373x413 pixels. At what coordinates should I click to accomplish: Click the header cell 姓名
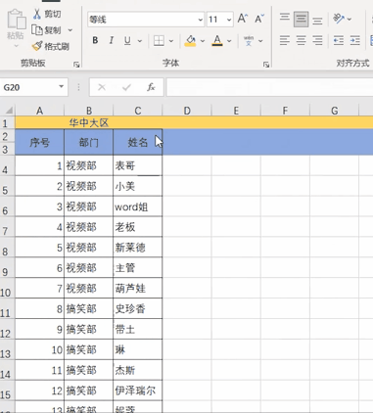[x=138, y=142]
